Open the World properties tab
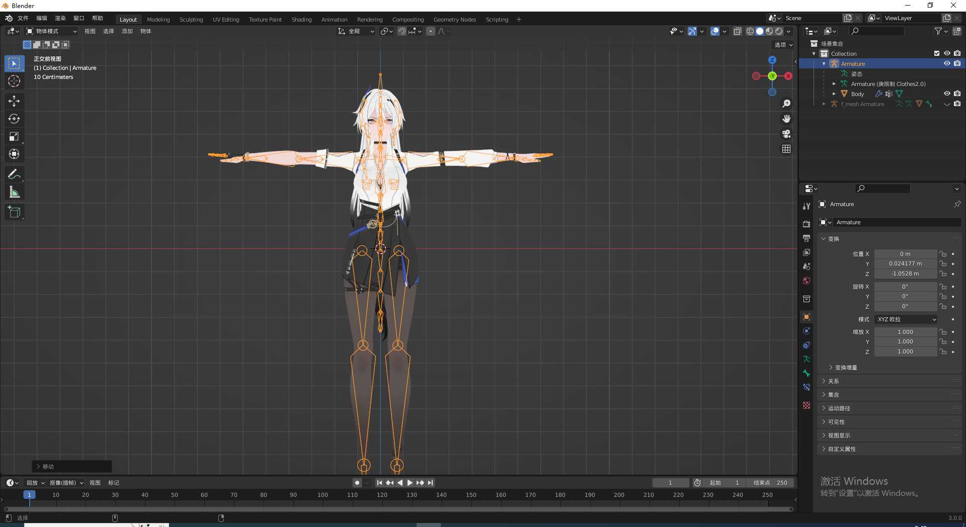Viewport: 966px width, 527px height. (807, 281)
